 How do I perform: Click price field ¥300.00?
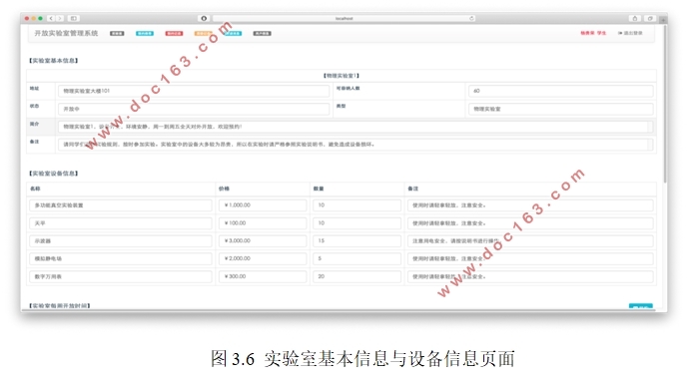click(x=263, y=276)
